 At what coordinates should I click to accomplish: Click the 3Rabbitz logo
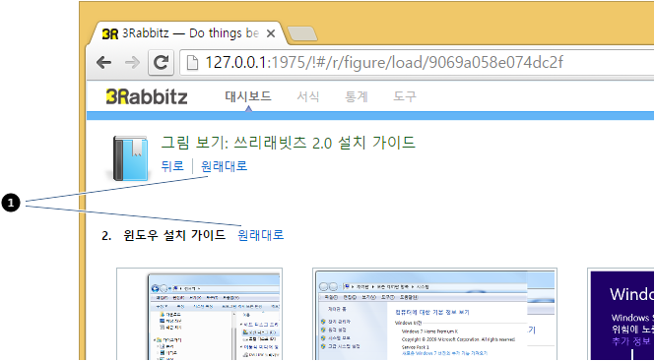point(147,96)
